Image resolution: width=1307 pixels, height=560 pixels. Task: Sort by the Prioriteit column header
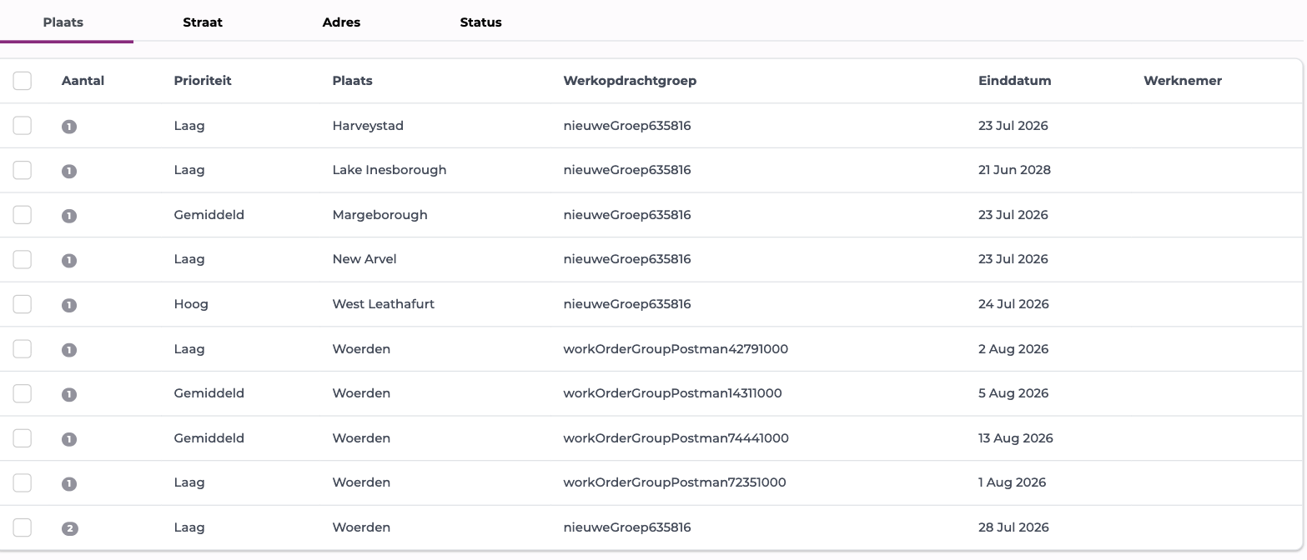pos(203,81)
